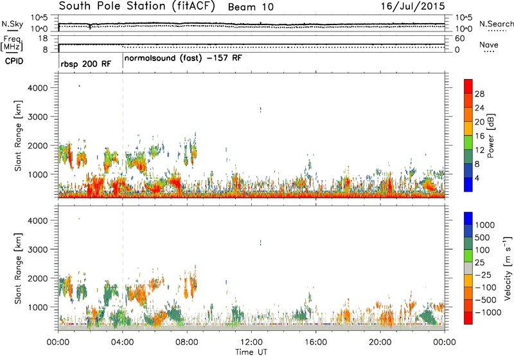Click the '-1000' tick on Velocity colorbar
Viewport: 514px width, 356px height.
tap(488, 312)
